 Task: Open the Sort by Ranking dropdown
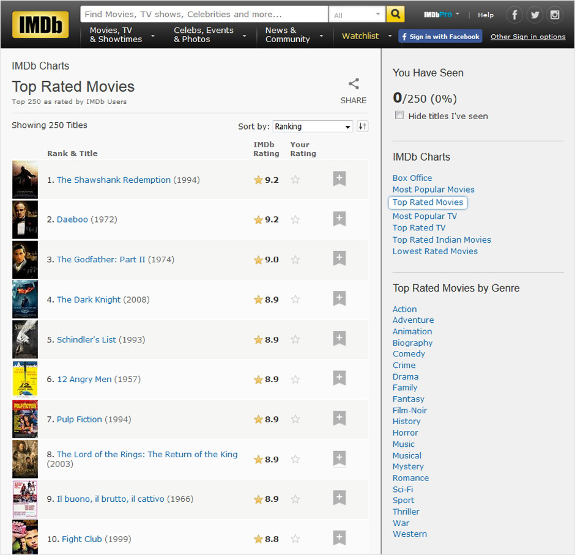[x=313, y=127]
